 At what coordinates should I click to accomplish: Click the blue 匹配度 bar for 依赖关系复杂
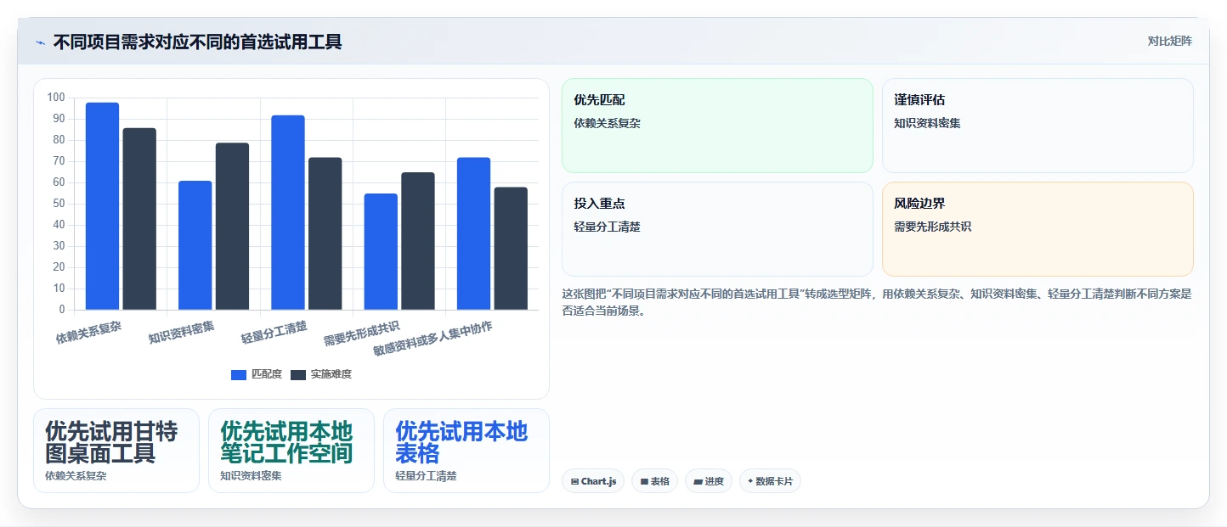click(x=102, y=206)
